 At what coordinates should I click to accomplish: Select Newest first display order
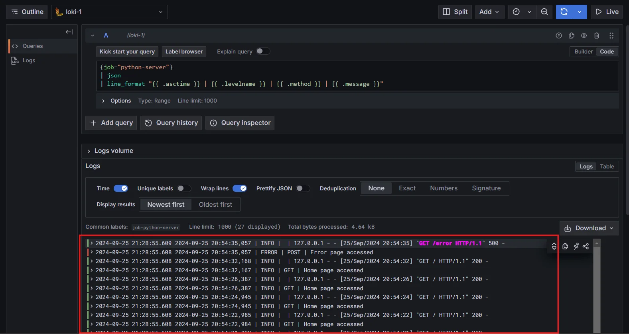[x=166, y=204]
